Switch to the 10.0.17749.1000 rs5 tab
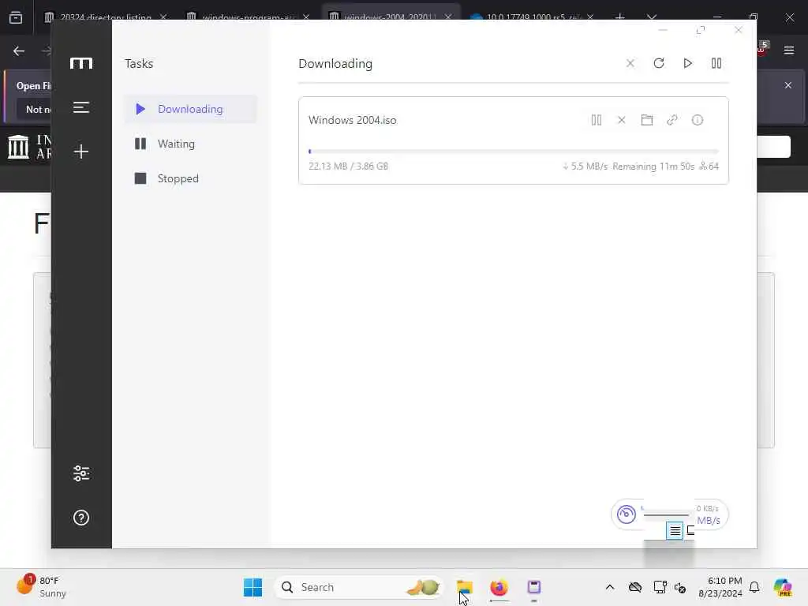The image size is (808, 606). pos(533,17)
